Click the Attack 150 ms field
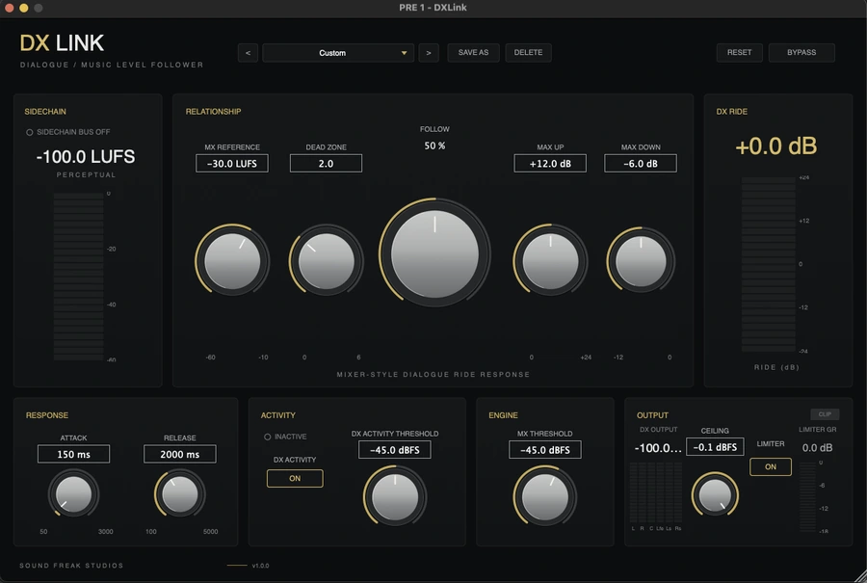 point(73,454)
